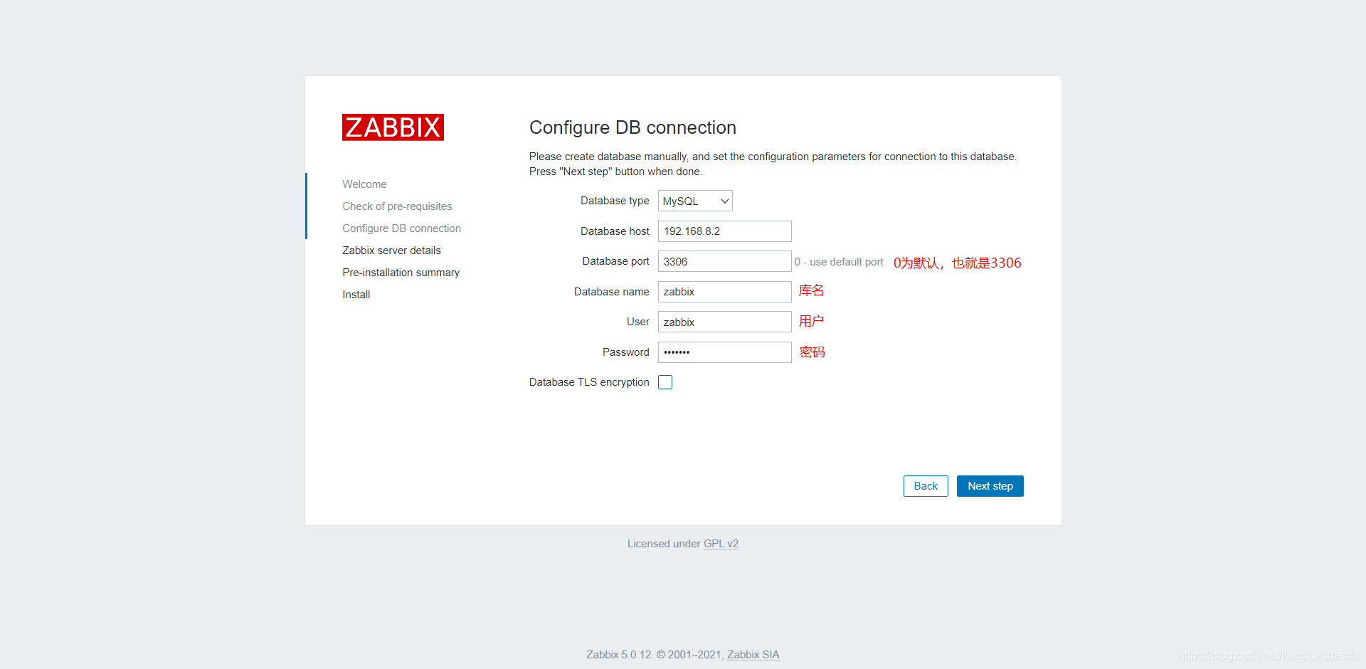
Task: Open the GPL v2 license link
Action: [721, 544]
